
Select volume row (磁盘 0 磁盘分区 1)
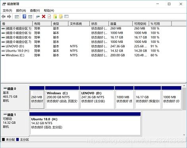[86, 29]
